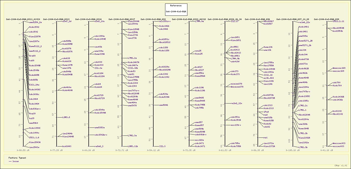
Task: Click the L7M2.3a locus on KO17
Action: (x=132, y=135)
